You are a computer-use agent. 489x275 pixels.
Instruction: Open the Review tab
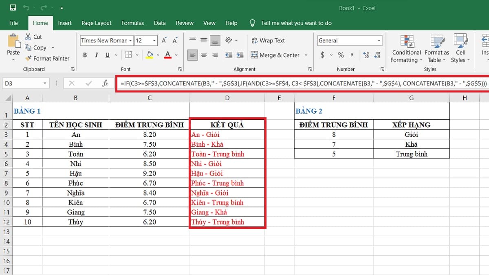pos(185,23)
